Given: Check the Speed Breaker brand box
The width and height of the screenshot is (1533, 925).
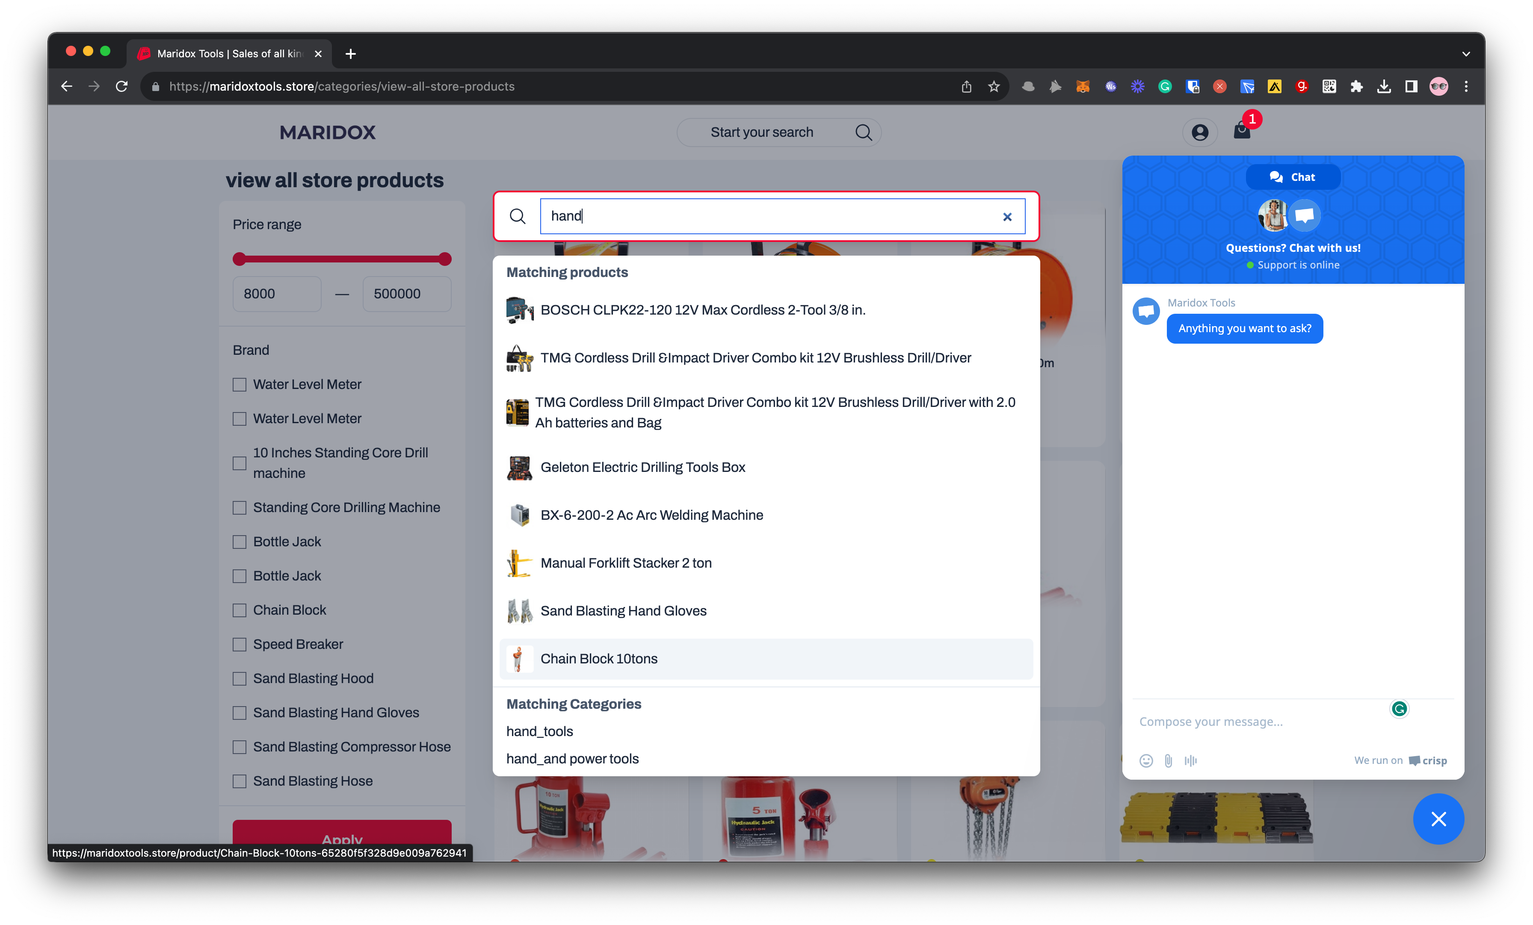Looking at the screenshot, I should click(240, 645).
